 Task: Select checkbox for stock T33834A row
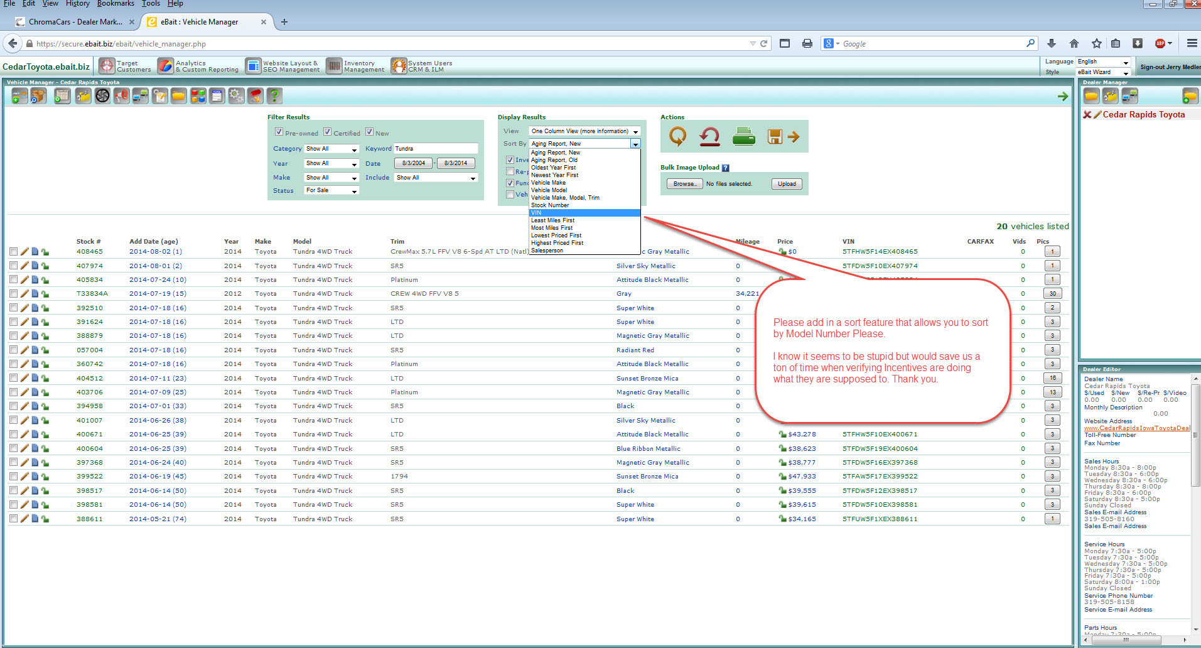coord(13,293)
